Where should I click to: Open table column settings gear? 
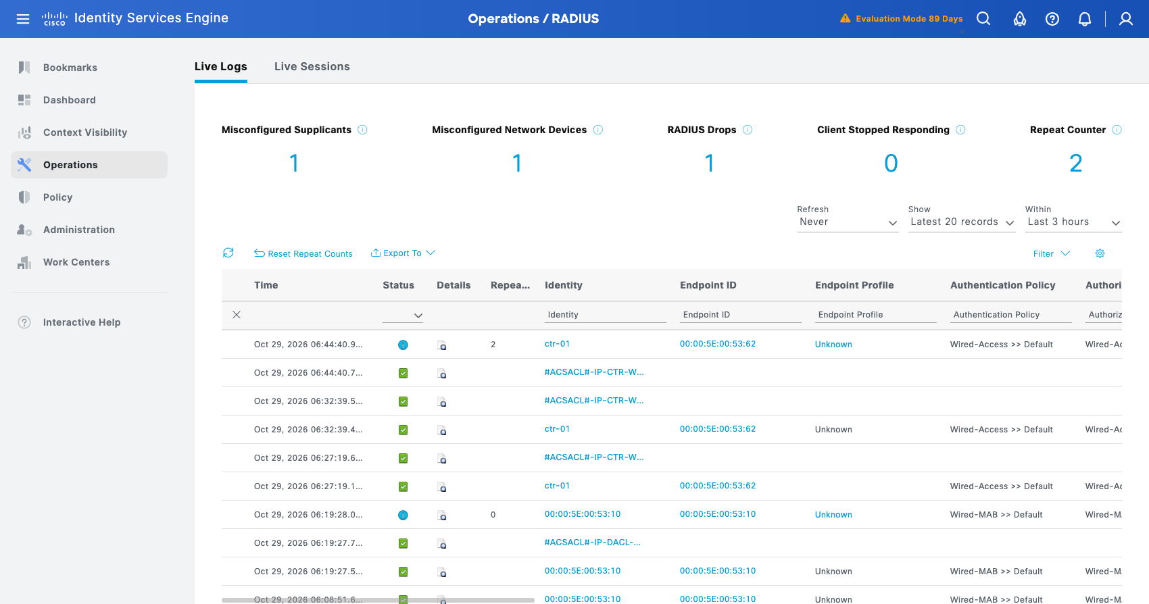pos(1100,253)
